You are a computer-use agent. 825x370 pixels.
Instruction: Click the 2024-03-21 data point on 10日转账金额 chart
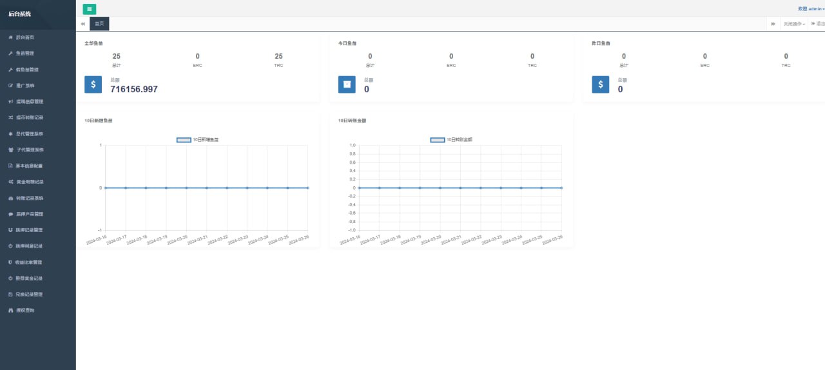point(460,188)
